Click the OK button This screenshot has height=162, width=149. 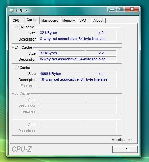[x=125, y=150]
